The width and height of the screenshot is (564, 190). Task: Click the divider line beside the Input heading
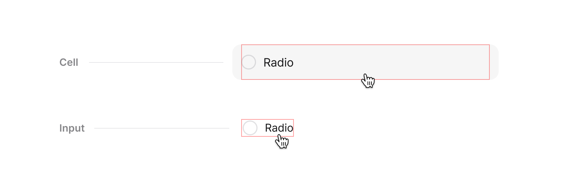[x=162, y=128]
